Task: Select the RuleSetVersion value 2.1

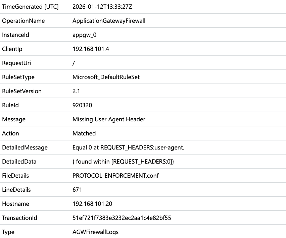Action: [76, 91]
